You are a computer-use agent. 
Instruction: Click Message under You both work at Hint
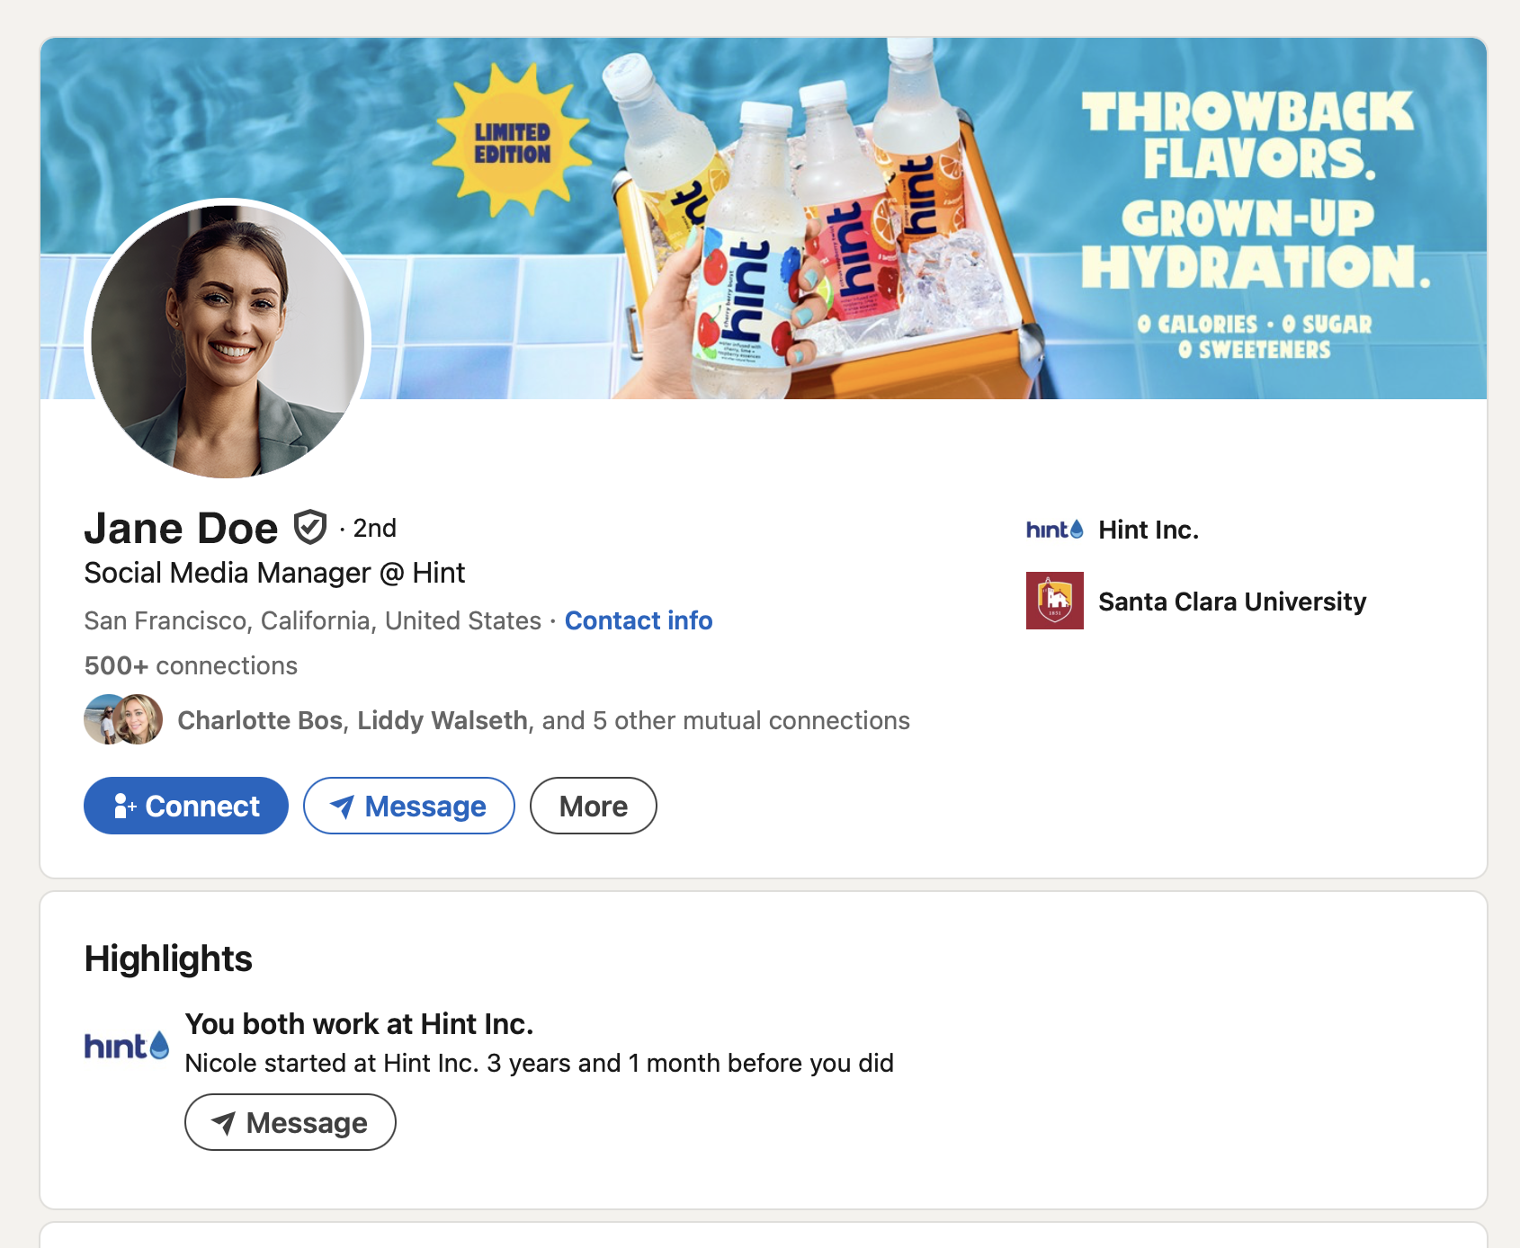291,1122
